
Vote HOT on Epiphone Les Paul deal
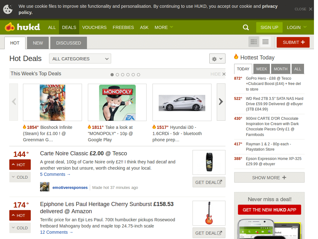20,215
